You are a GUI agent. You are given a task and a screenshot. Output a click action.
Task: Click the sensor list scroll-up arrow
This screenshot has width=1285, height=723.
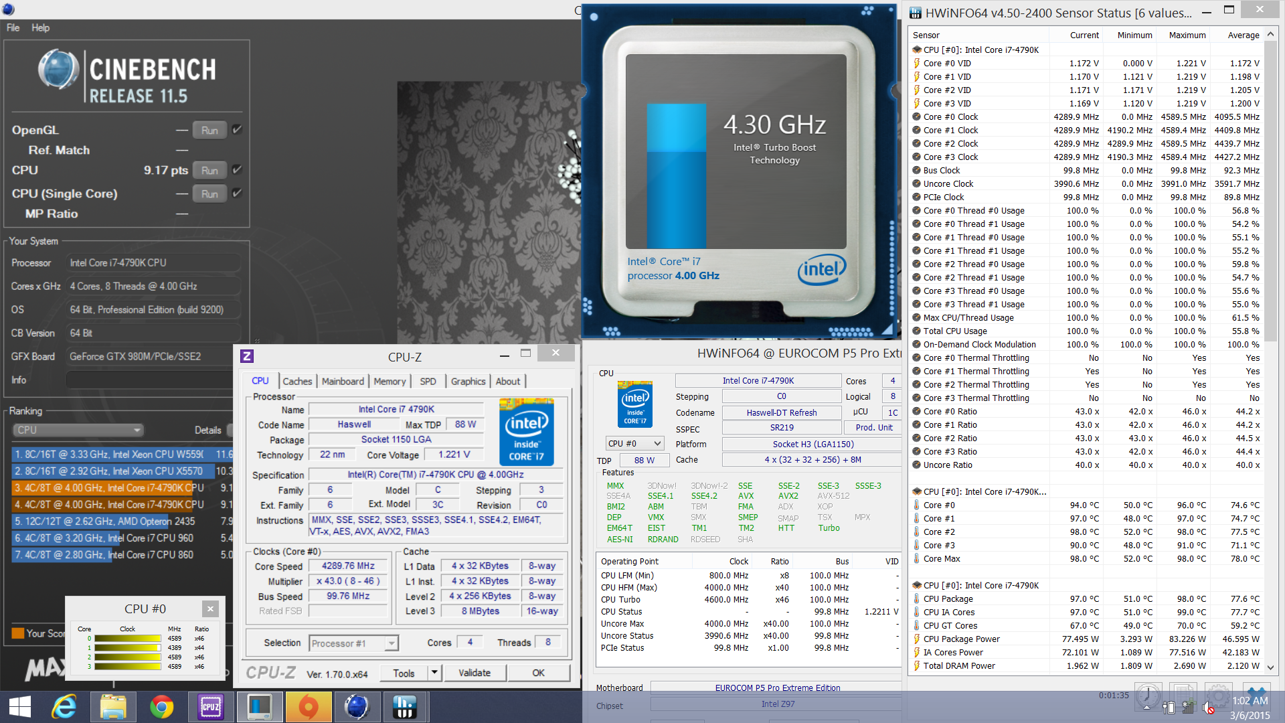(x=1270, y=34)
